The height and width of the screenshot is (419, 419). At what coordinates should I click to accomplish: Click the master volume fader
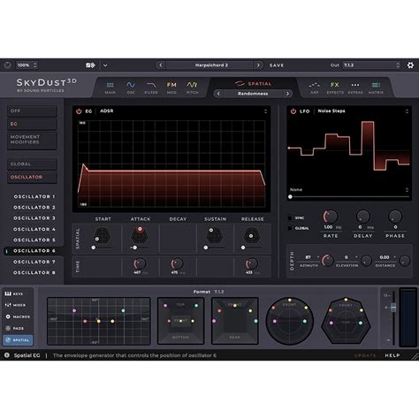[x=393, y=308]
